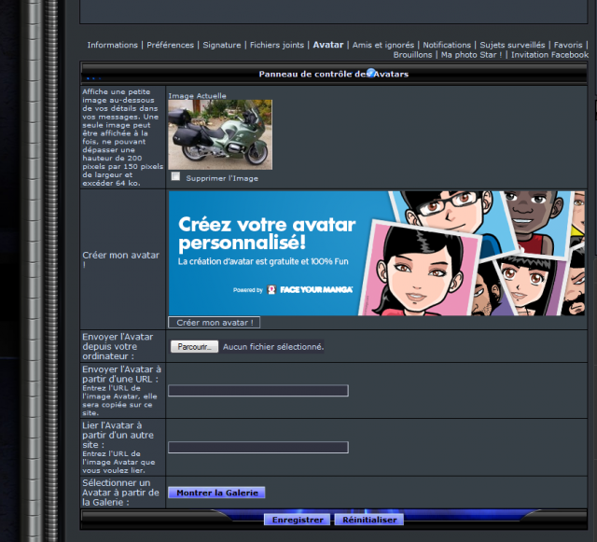The image size is (597, 542).
Task: Click the current motorcycle avatar image
Action: pyautogui.click(x=220, y=134)
